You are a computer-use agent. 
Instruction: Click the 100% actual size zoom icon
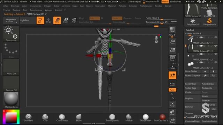tap(172, 42)
